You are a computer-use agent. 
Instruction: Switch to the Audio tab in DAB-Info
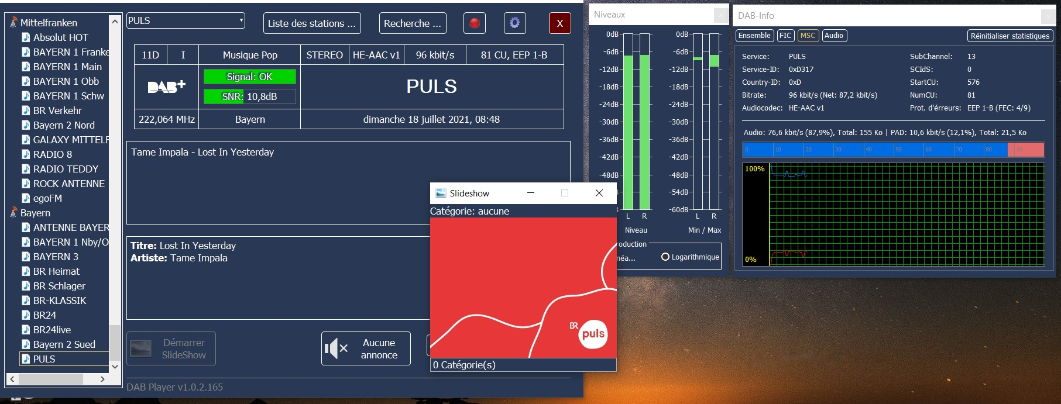[834, 36]
